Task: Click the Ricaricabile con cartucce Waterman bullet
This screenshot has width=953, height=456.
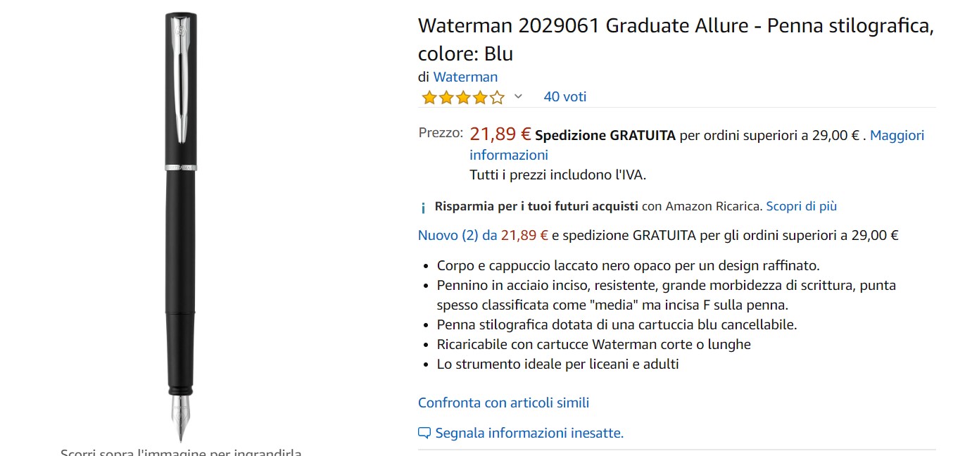Action: pyautogui.click(x=593, y=344)
